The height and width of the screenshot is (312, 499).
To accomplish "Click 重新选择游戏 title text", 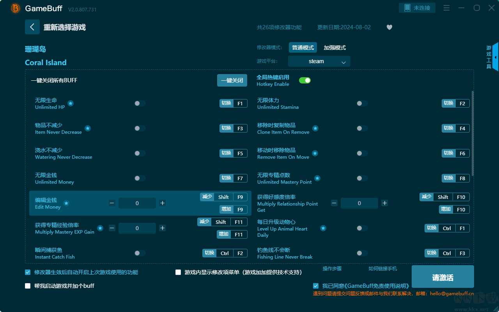I will tap(65, 27).
